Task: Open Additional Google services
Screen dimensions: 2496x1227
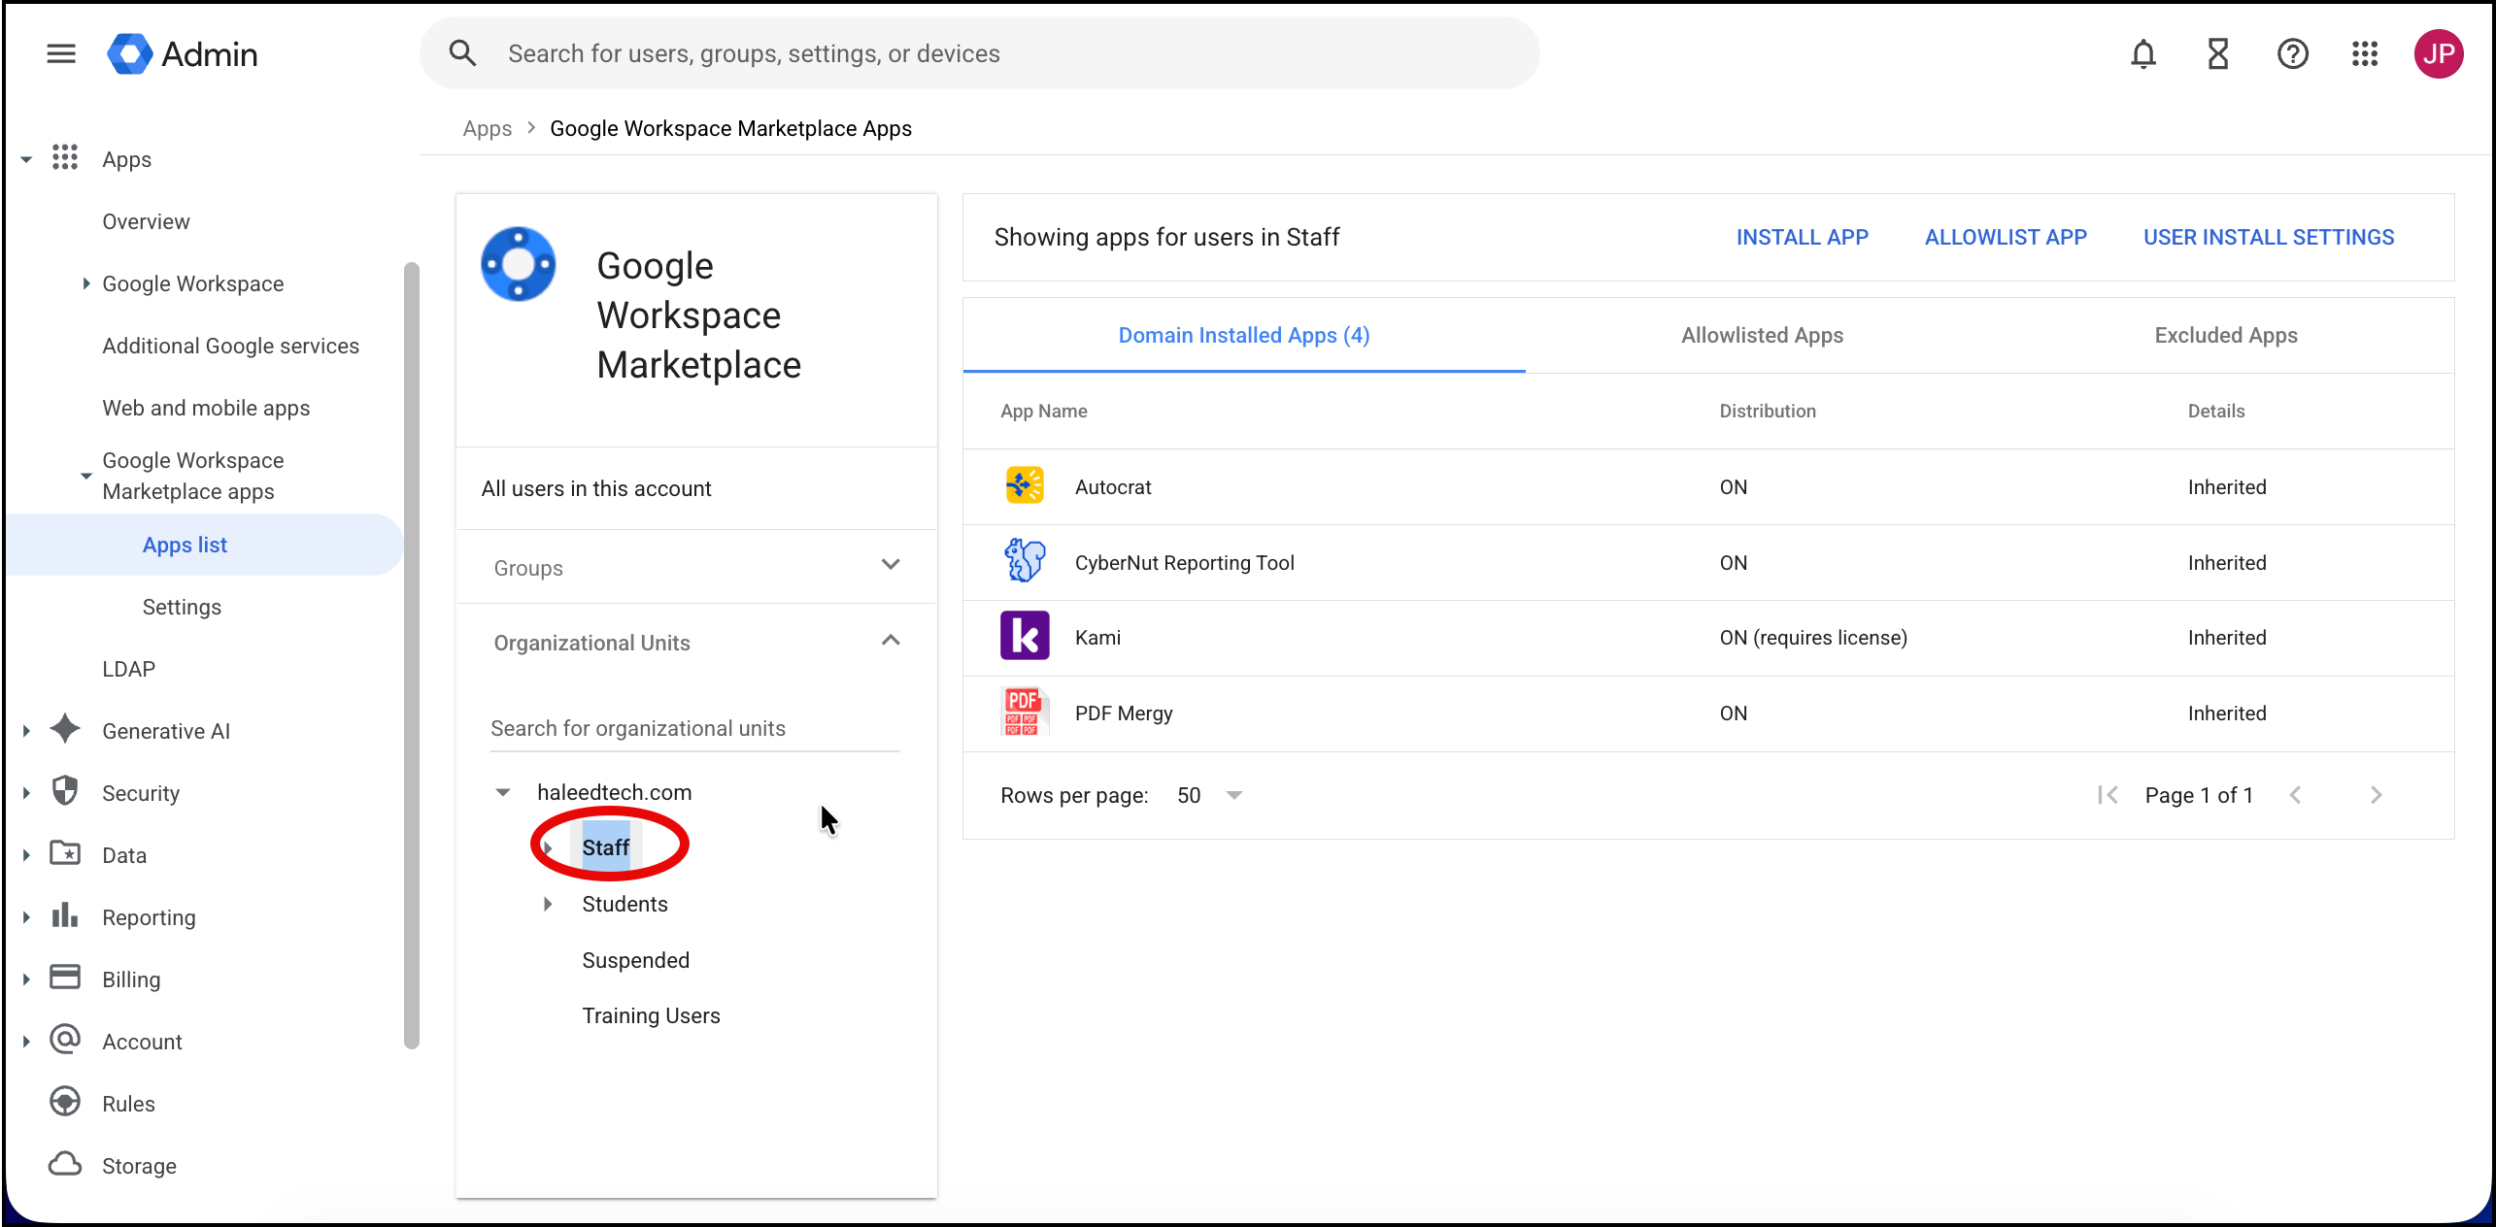Action: coord(231,346)
